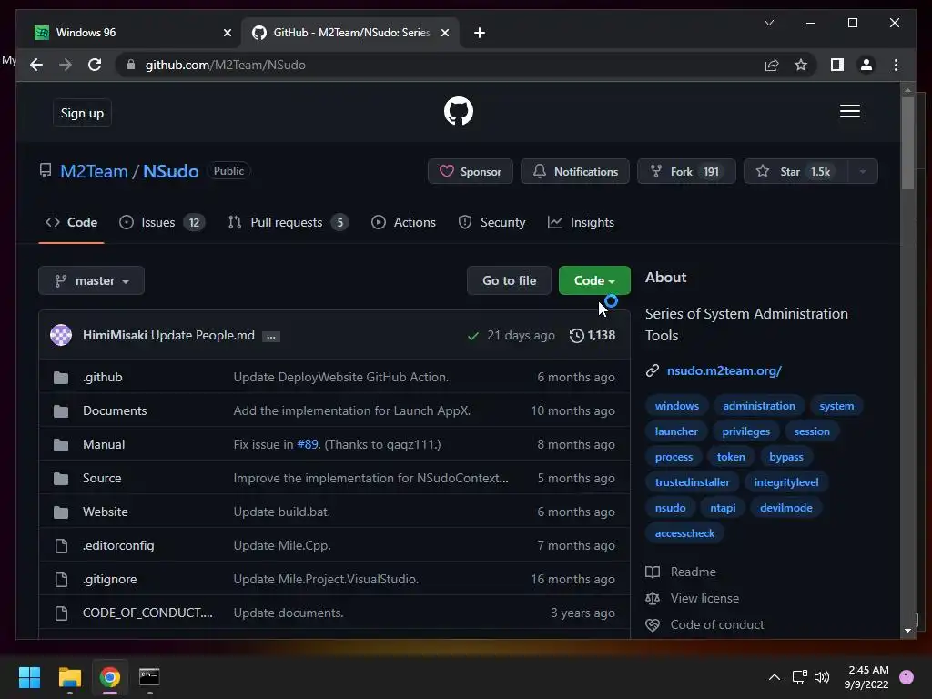Click the GitHub Octocat logo

tap(459, 111)
